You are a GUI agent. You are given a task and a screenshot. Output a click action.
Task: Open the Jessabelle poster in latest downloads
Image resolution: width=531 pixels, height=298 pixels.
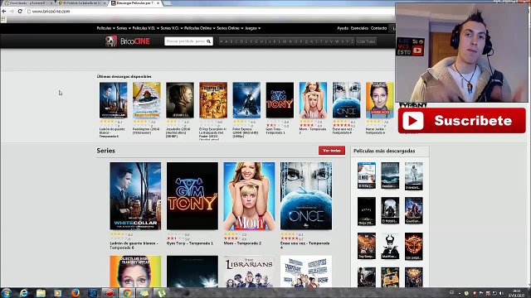(180, 100)
